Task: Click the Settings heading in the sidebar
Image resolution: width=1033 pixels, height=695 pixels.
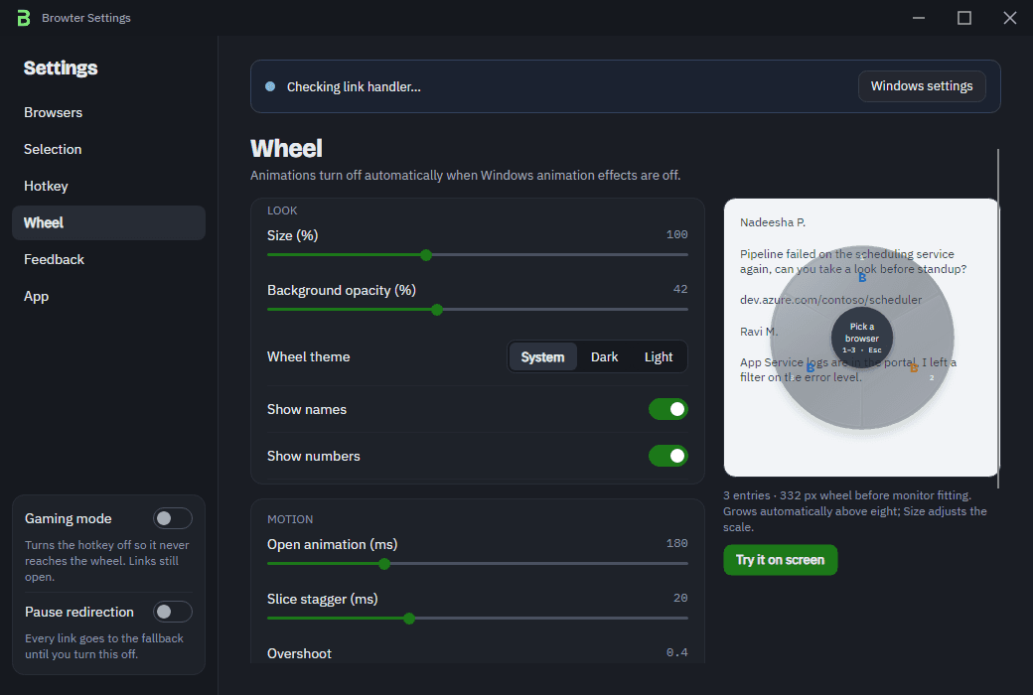Action: tap(61, 68)
